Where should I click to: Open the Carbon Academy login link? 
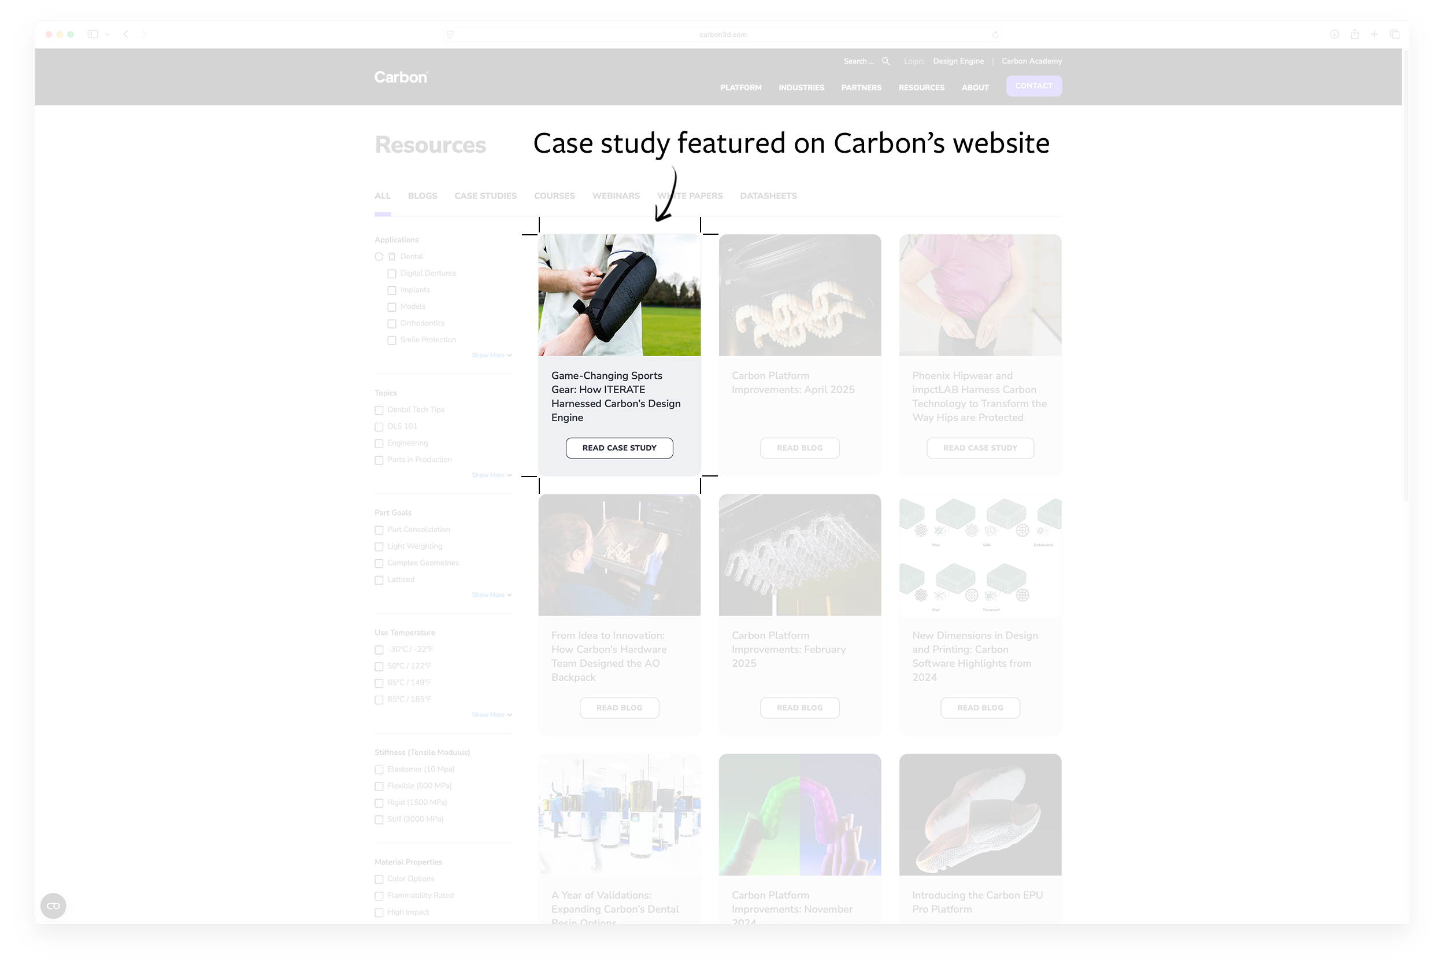(1032, 61)
